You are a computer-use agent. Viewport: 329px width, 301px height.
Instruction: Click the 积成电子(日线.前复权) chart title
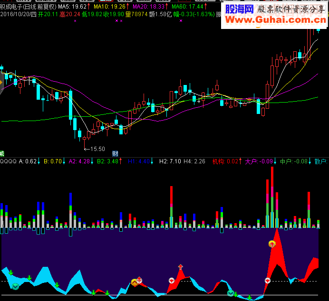point(29,7)
